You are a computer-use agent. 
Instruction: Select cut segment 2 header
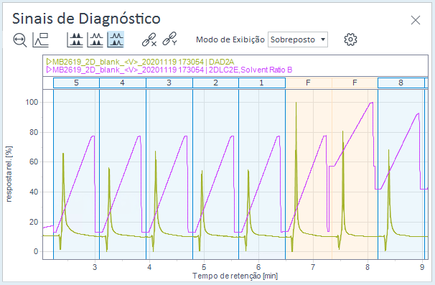point(215,83)
